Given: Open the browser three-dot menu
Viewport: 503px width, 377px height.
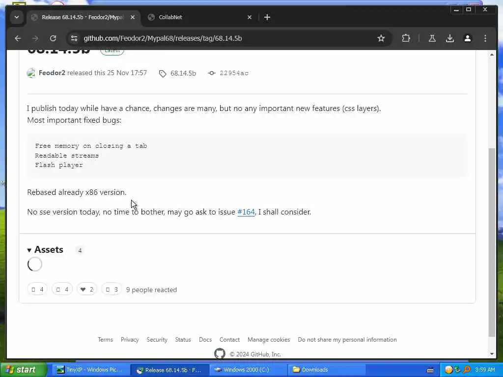Looking at the screenshot, I should click(485, 38).
